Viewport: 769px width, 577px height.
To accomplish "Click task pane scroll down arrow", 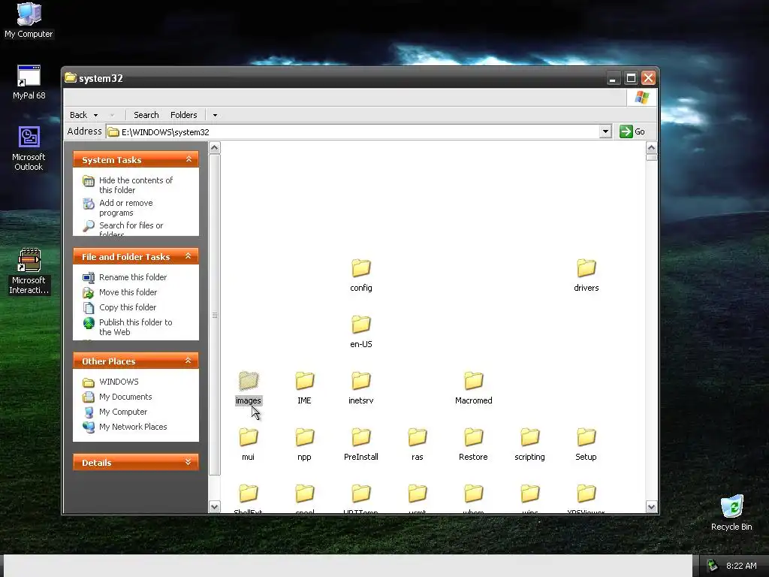I will click(x=214, y=507).
